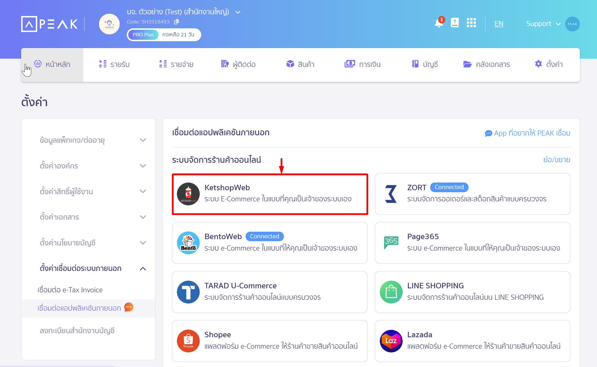Open ลงทะเบียนสำนักงานบัญชี sidebar item
The height and width of the screenshot is (367, 597).
[x=77, y=331]
